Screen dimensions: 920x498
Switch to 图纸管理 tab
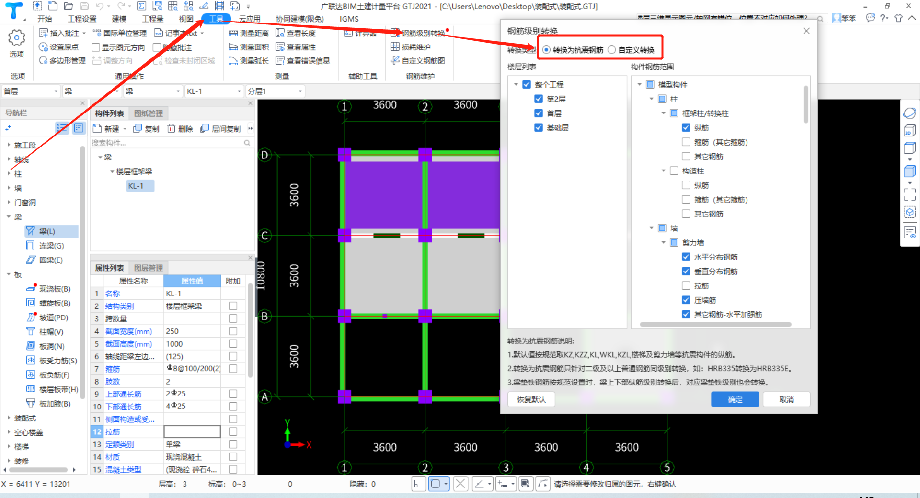coord(149,113)
